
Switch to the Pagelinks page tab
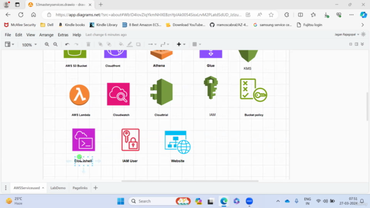pos(80,188)
